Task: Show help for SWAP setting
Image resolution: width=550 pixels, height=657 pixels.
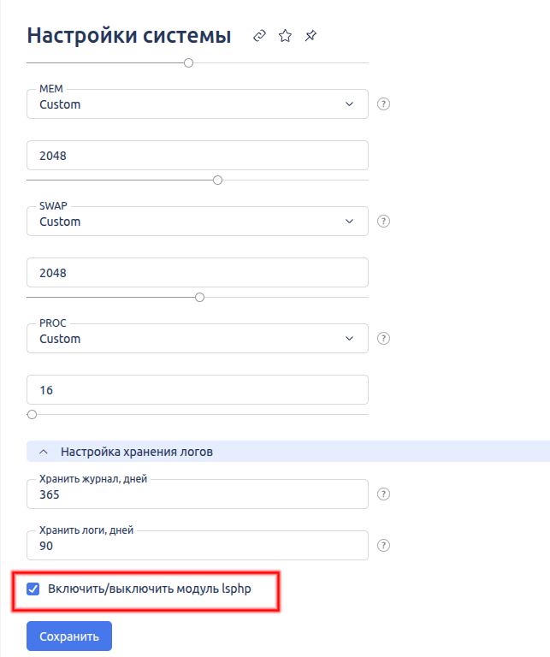Action: coord(384,222)
